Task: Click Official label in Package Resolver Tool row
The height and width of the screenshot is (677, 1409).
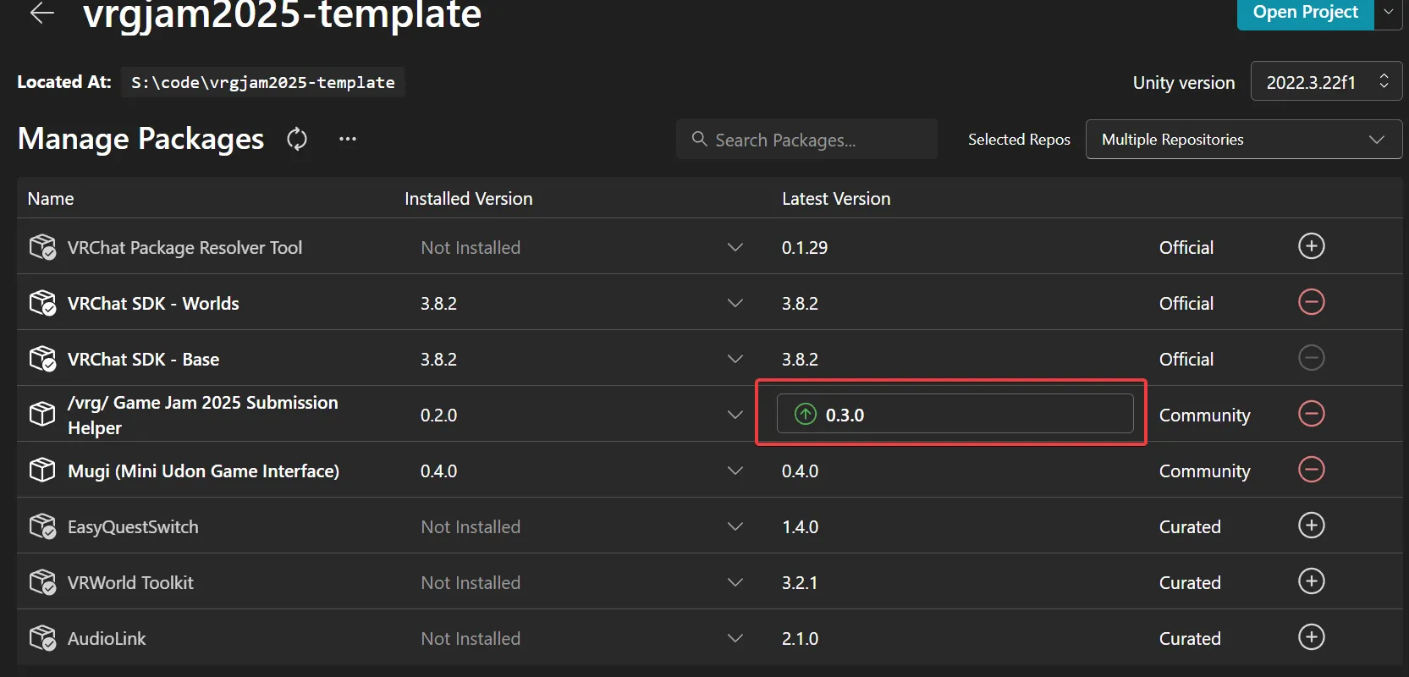Action: coord(1186,247)
